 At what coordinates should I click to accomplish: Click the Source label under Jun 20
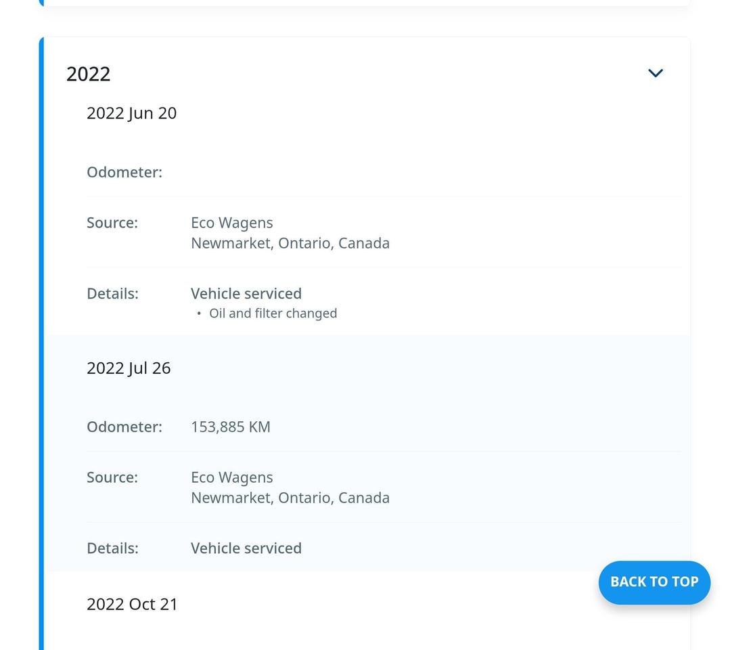coord(112,223)
